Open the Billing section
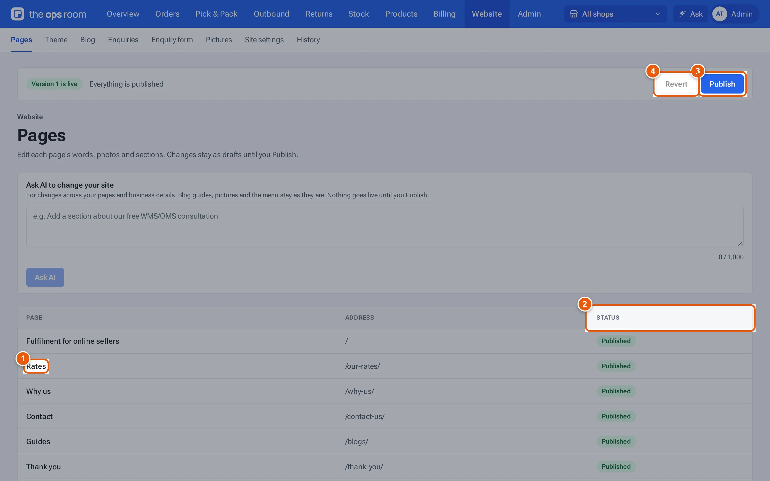The width and height of the screenshot is (770, 481). tap(444, 14)
